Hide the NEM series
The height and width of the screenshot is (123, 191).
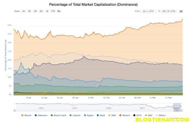[112, 115]
